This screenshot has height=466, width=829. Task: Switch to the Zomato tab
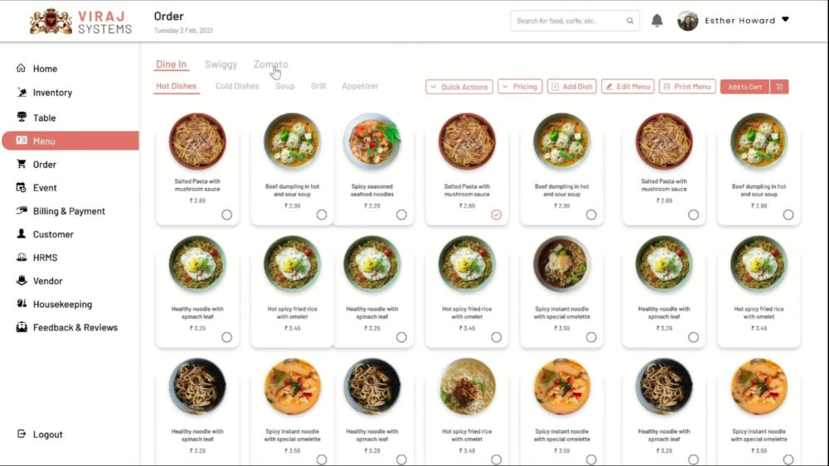tap(271, 65)
